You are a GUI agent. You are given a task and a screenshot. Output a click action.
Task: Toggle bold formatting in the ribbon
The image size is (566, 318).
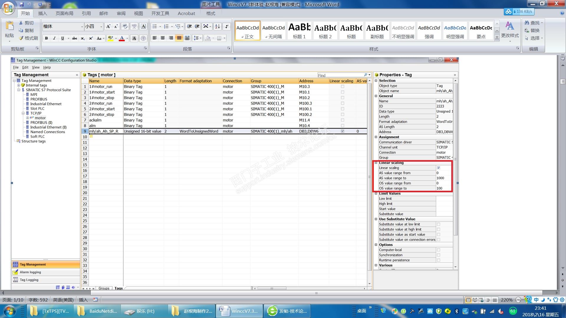[46, 38]
